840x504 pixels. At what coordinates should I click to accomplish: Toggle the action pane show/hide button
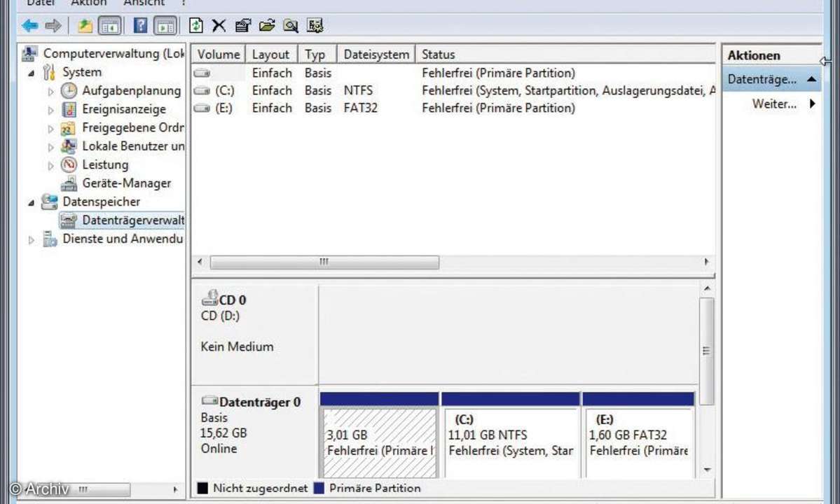165,25
